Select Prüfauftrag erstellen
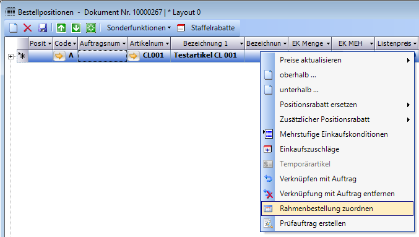The image size is (419, 237). [x=337, y=223]
